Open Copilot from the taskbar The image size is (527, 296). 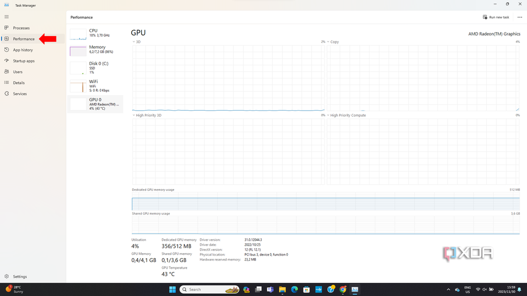pos(246,289)
